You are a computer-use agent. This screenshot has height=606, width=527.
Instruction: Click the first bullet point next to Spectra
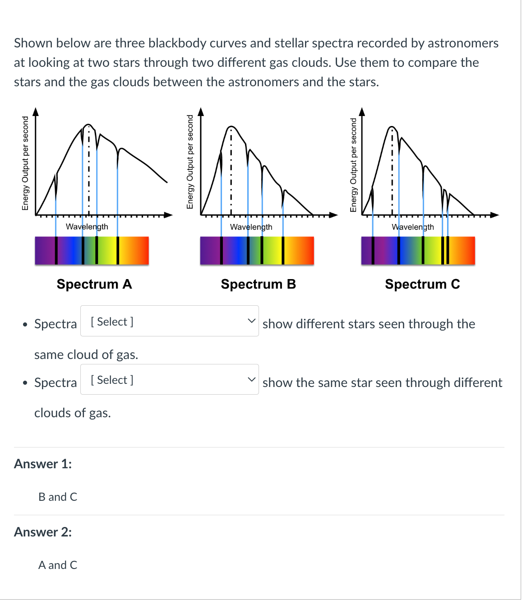coord(25,323)
